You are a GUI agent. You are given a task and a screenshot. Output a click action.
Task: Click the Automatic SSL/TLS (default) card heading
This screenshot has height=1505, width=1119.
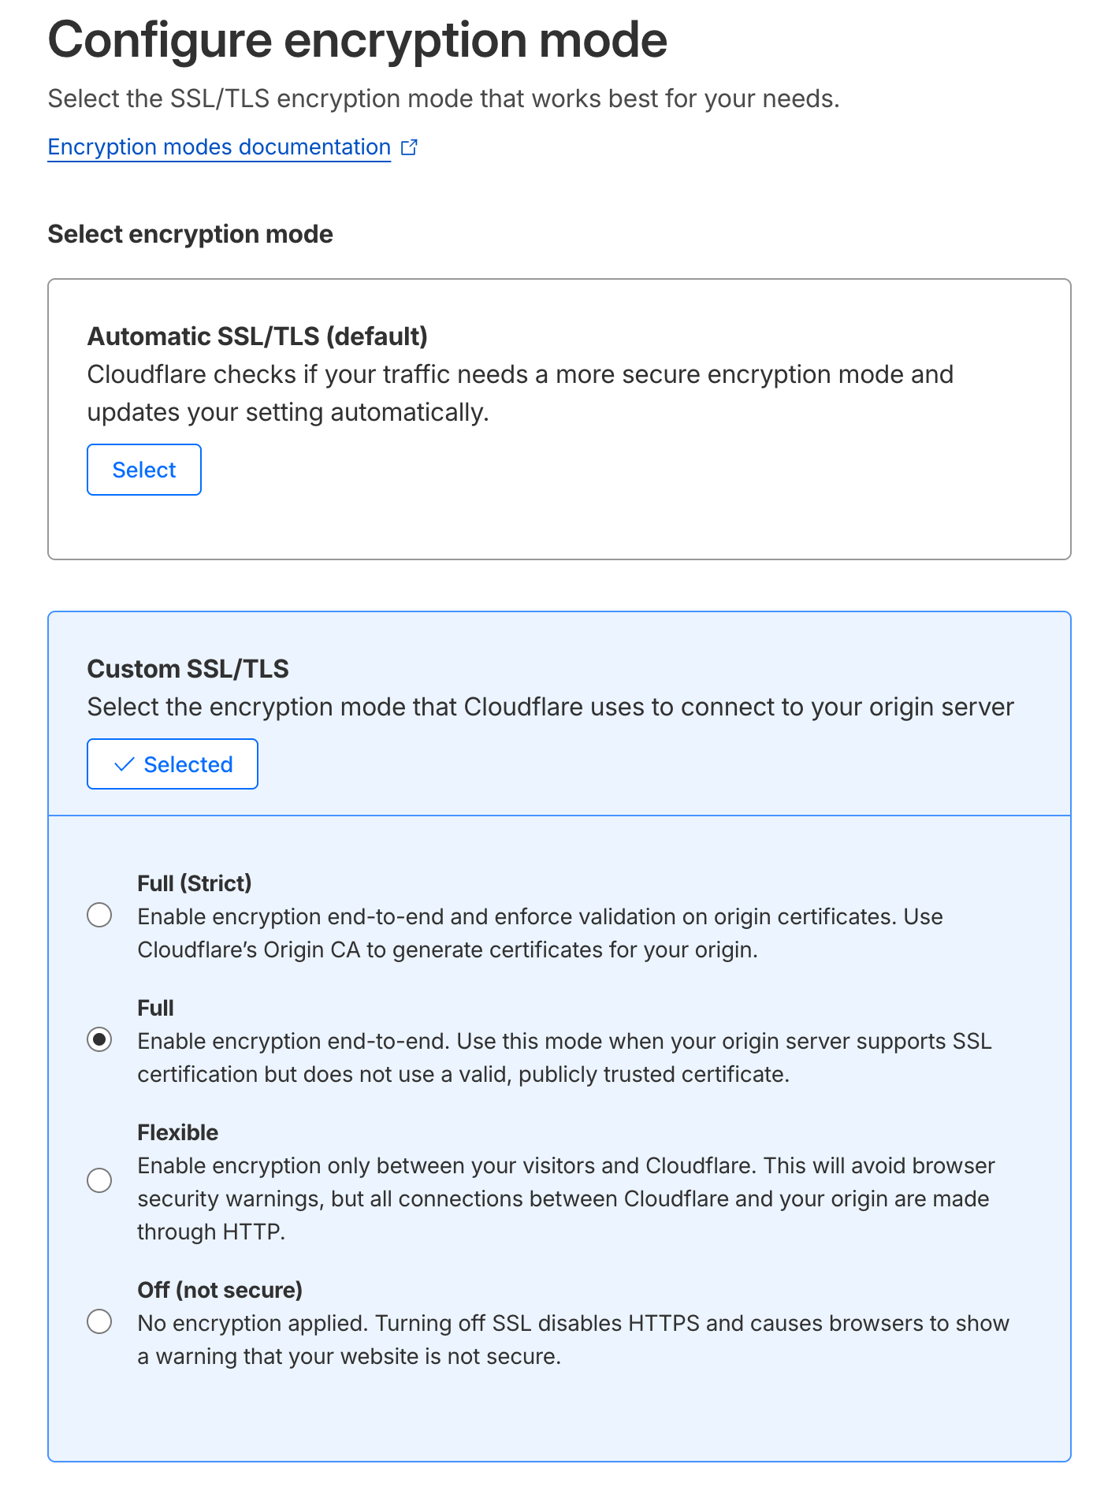pyautogui.click(x=257, y=336)
